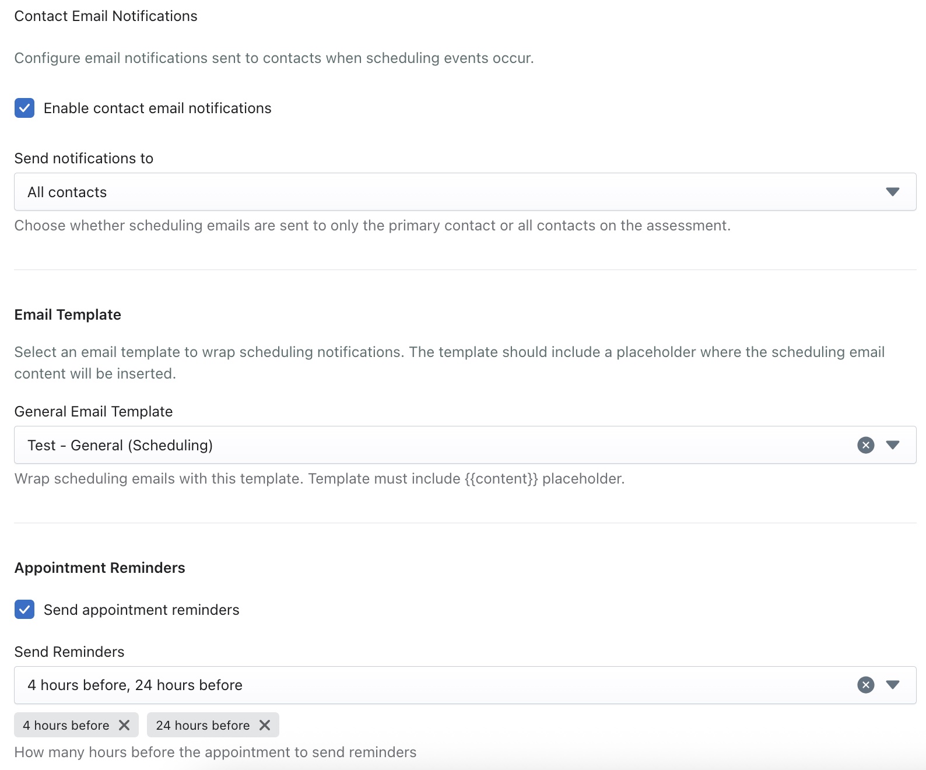This screenshot has height=770, width=926.
Task: Expand the Send notifications to dropdown arrow
Action: pyautogui.click(x=892, y=192)
